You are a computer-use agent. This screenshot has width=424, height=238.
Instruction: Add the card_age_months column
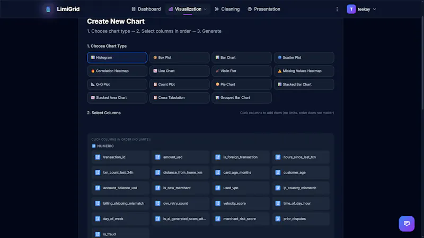[x=241, y=172]
